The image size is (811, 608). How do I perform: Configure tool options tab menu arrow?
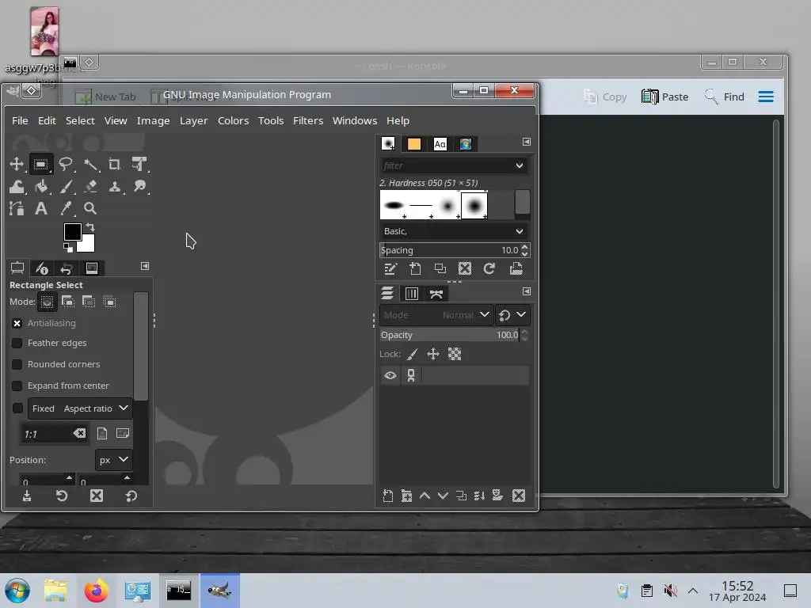[x=145, y=266]
